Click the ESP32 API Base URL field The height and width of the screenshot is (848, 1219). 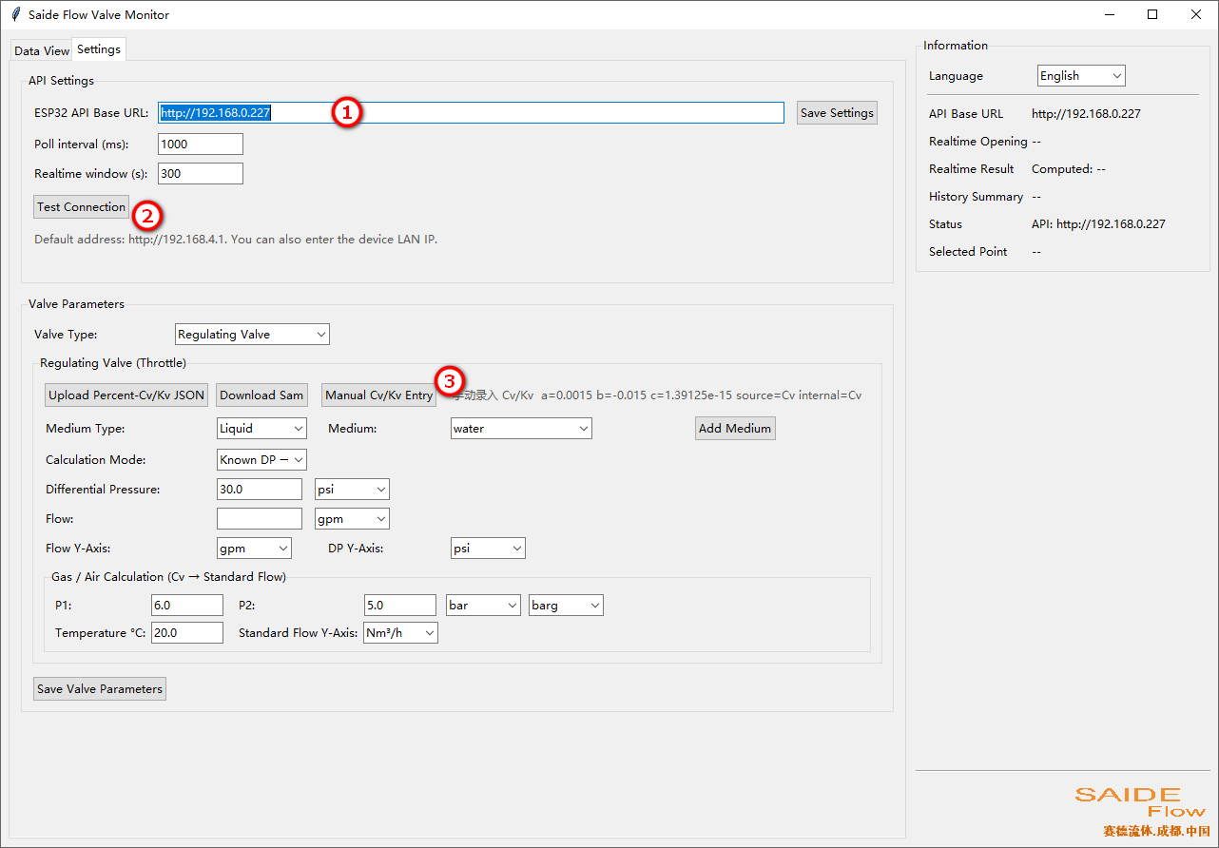471,113
